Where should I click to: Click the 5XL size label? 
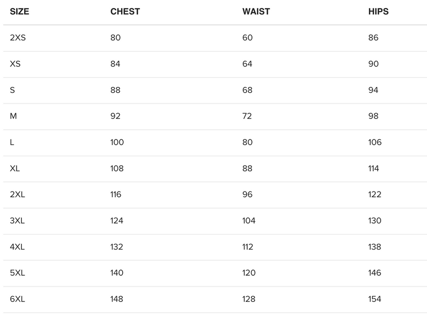[x=18, y=273]
